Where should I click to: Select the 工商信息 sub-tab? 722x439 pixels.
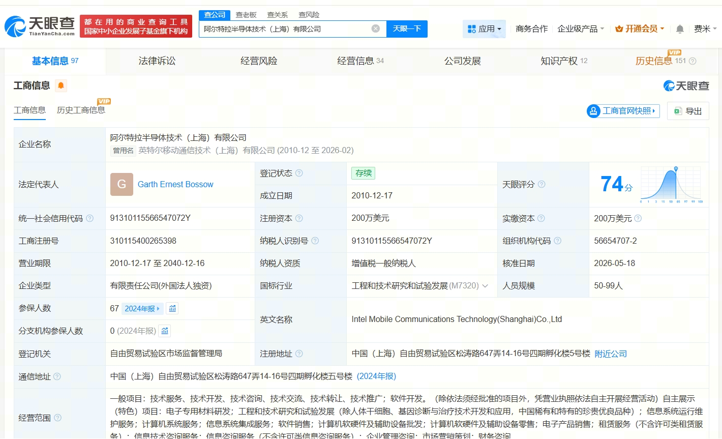tap(29, 110)
